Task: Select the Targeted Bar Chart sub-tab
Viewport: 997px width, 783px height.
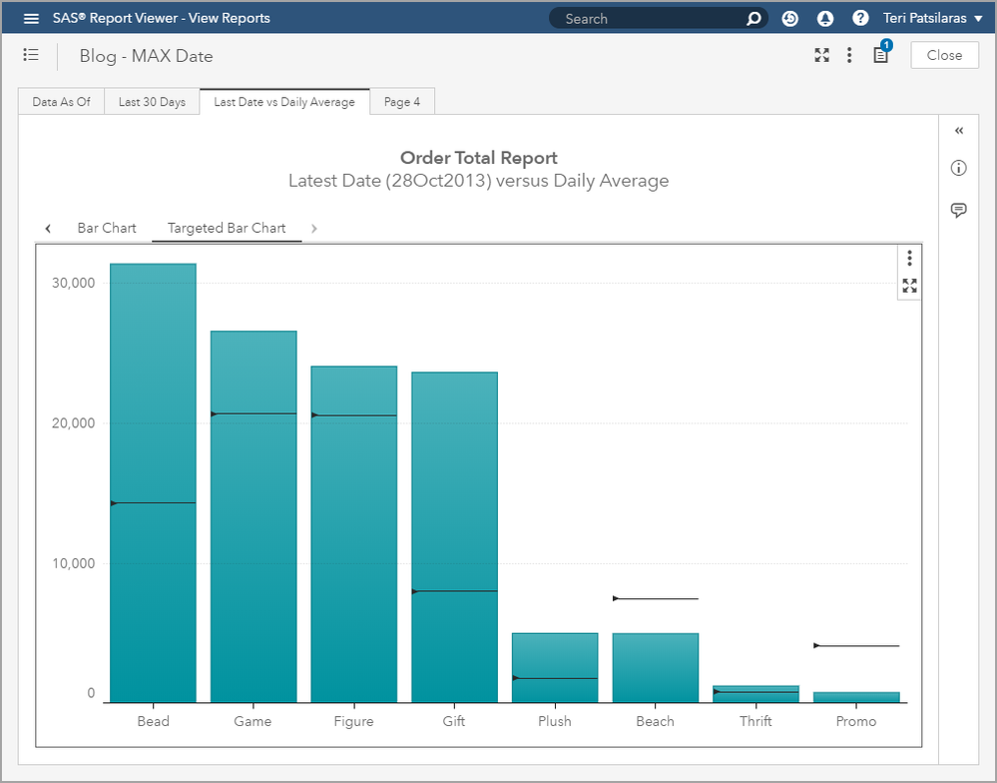Action: point(227,228)
